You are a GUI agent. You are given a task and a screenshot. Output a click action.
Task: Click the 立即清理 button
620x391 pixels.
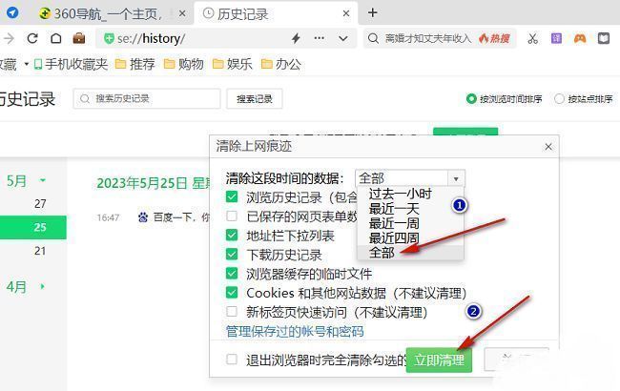(x=439, y=360)
